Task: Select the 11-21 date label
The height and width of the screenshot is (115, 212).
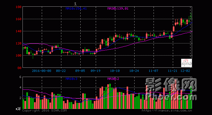Action: point(173,71)
